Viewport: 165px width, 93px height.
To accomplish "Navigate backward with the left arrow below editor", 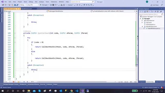I will [24, 82].
